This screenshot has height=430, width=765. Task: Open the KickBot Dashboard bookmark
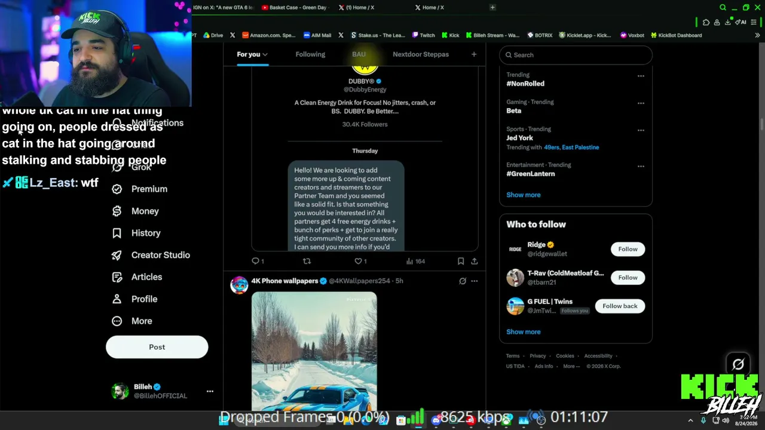point(676,35)
